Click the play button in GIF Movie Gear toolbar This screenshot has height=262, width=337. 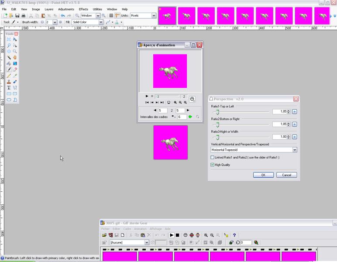point(171,235)
